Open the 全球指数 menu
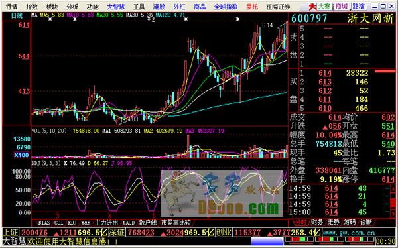398x248 pixels. [x=226, y=7]
